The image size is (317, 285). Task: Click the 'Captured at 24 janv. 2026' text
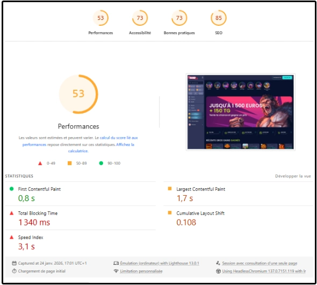click(x=52, y=263)
